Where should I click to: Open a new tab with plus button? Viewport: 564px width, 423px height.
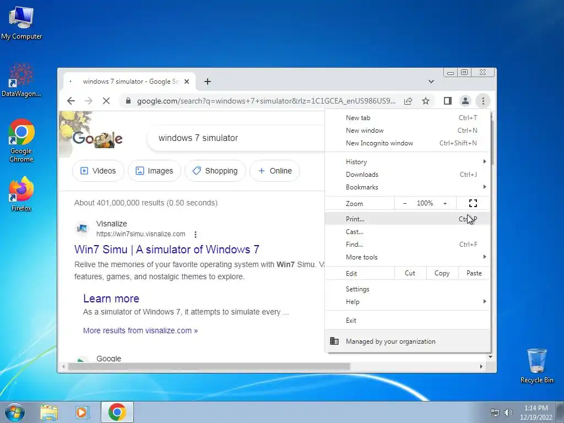point(208,82)
